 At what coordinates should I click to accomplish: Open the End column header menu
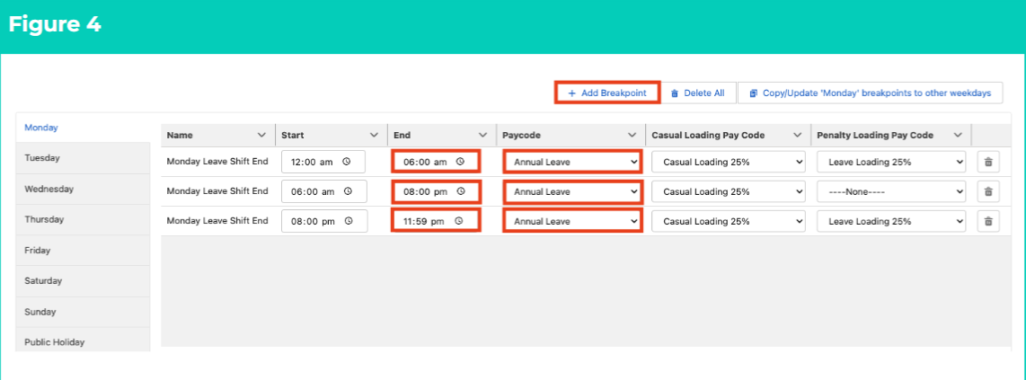(482, 136)
